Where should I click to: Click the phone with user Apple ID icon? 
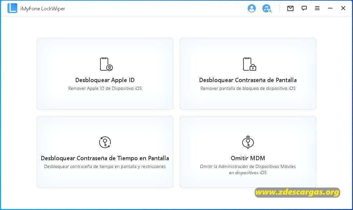coord(106,64)
